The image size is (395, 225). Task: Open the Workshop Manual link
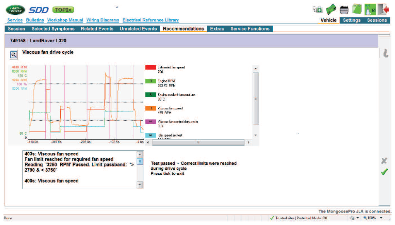pyautogui.click(x=65, y=20)
